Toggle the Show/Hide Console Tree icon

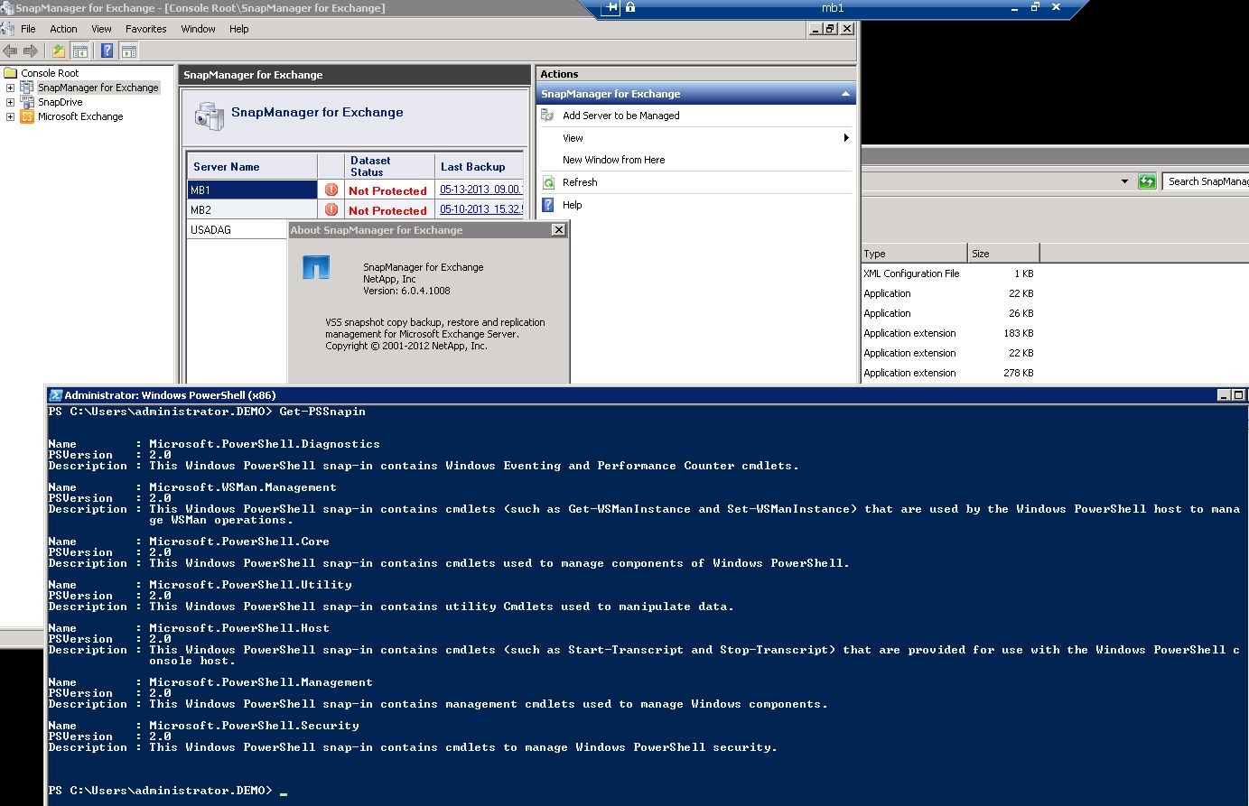click(x=80, y=51)
